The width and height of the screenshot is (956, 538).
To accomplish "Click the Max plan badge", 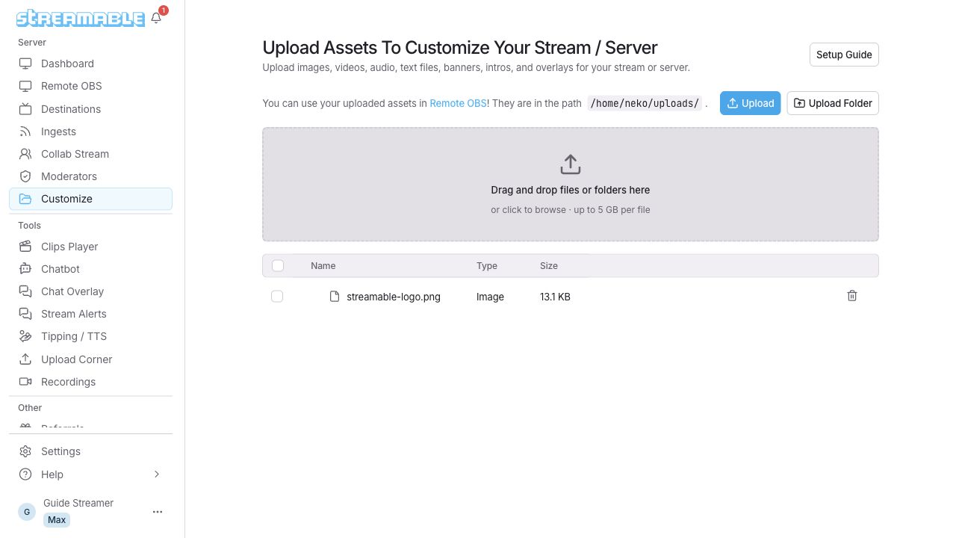I will (x=57, y=520).
